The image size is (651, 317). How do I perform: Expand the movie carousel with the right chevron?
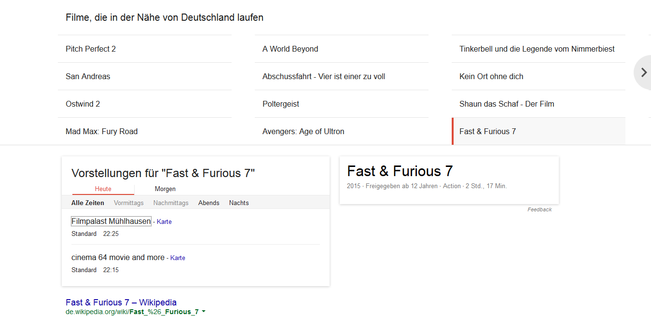643,72
